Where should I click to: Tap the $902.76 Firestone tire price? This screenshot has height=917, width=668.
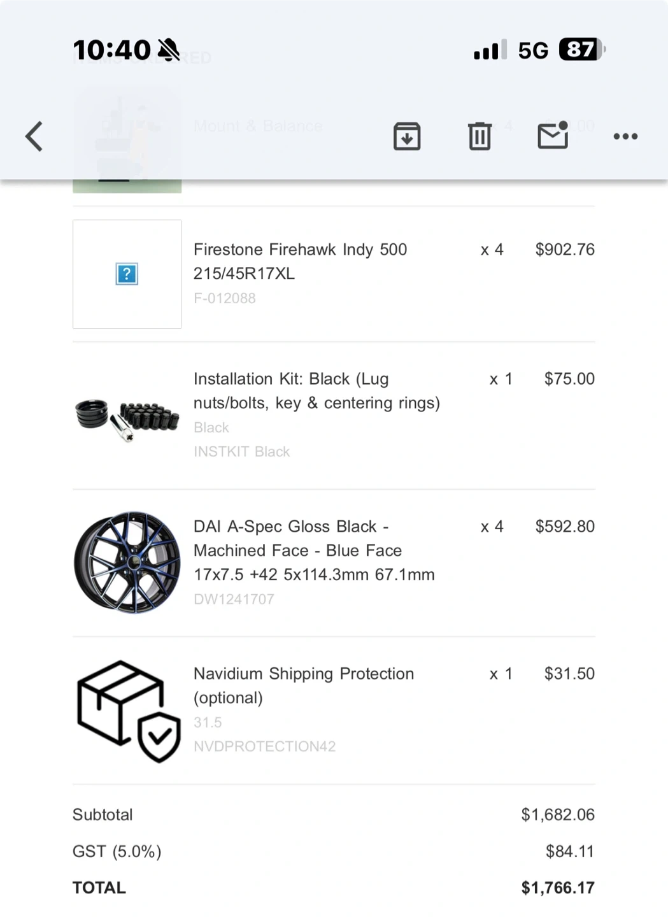tap(565, 250)
